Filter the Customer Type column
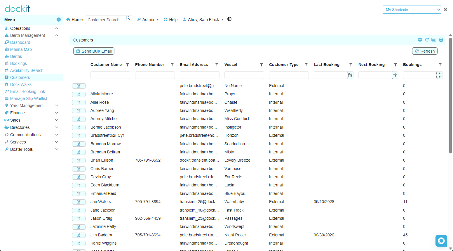The height and width of the screenshot is (251, 453). tap(306, 65)
